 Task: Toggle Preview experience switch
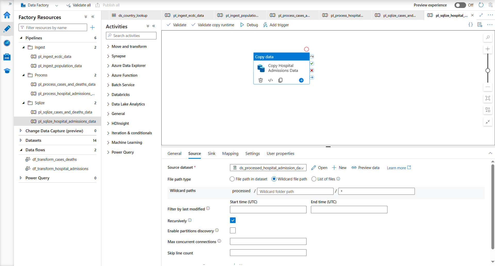[460, 5]
